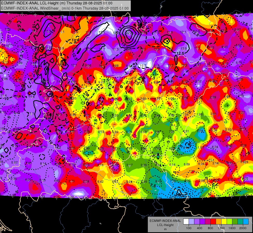Viewport: 253px width, 233px height.
Task: Click the 8.88 grid value
Action: 116,66
